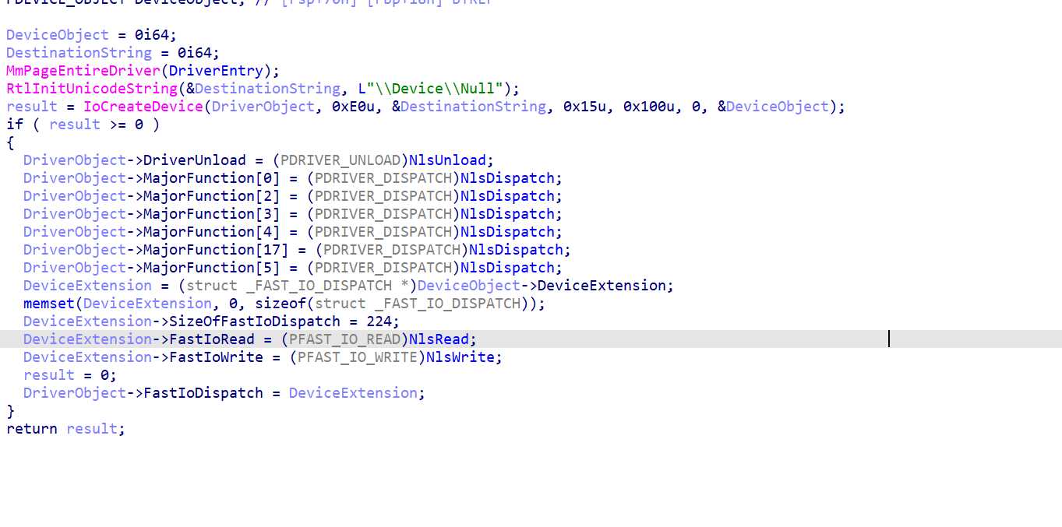Click NlsDispatch on MajorFunction[4] line

click(507, 231)
